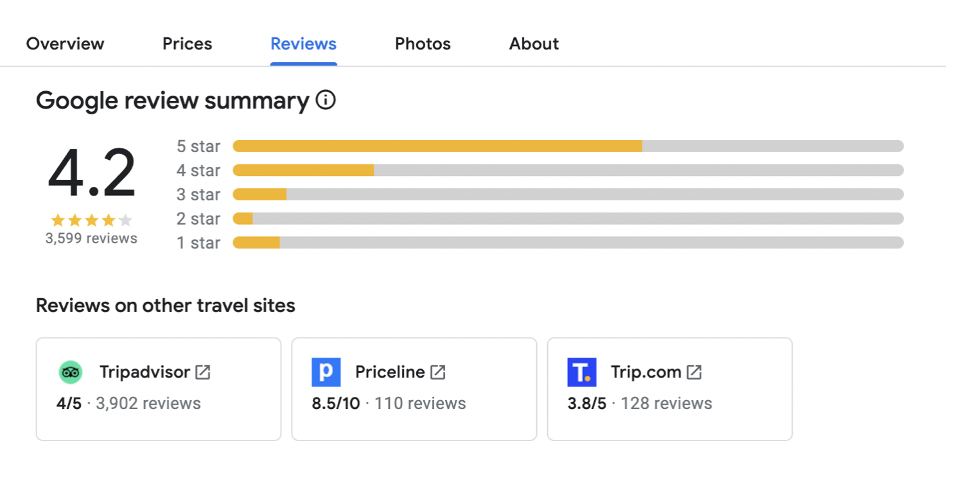Click the 3,599 reviews count text
Screen dimensions: 966x479
click(x=91, y=239)
